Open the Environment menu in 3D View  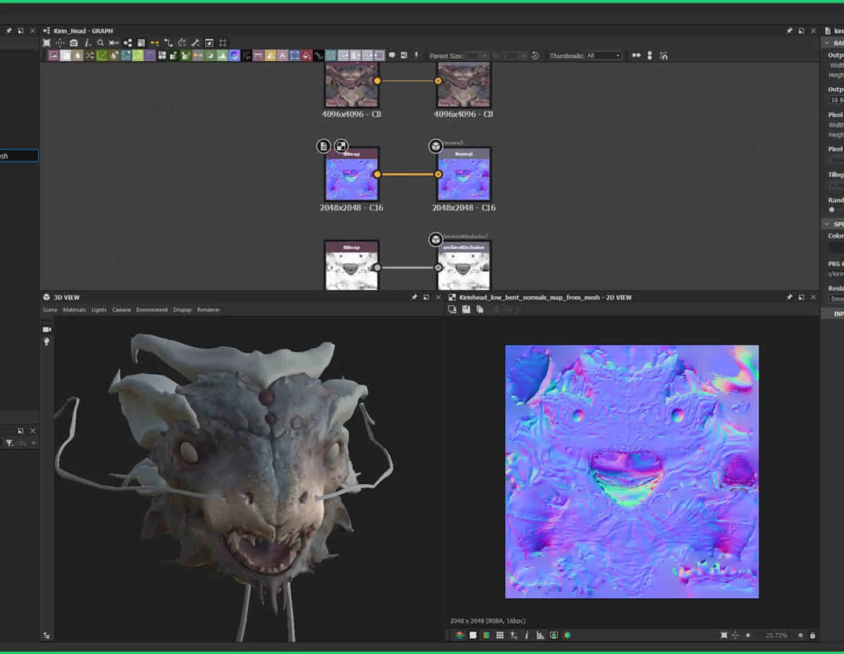[152, 310]
